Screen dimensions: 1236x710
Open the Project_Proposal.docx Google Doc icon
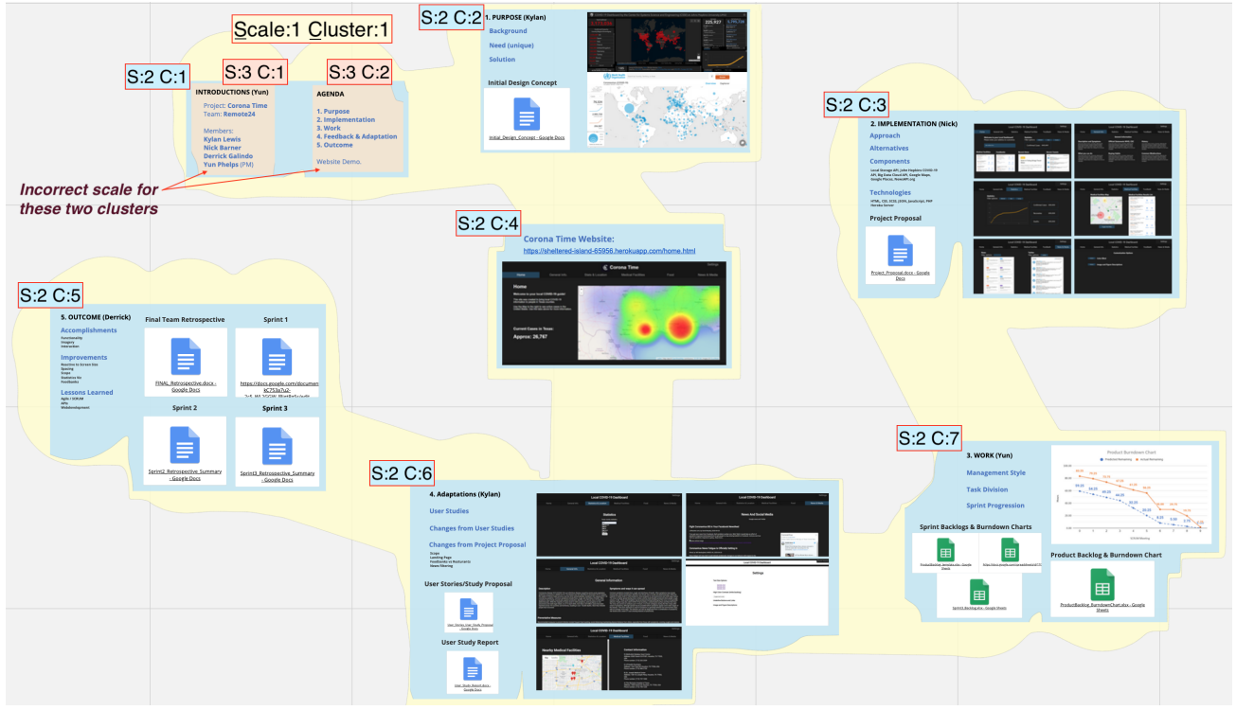coord(899,252)
